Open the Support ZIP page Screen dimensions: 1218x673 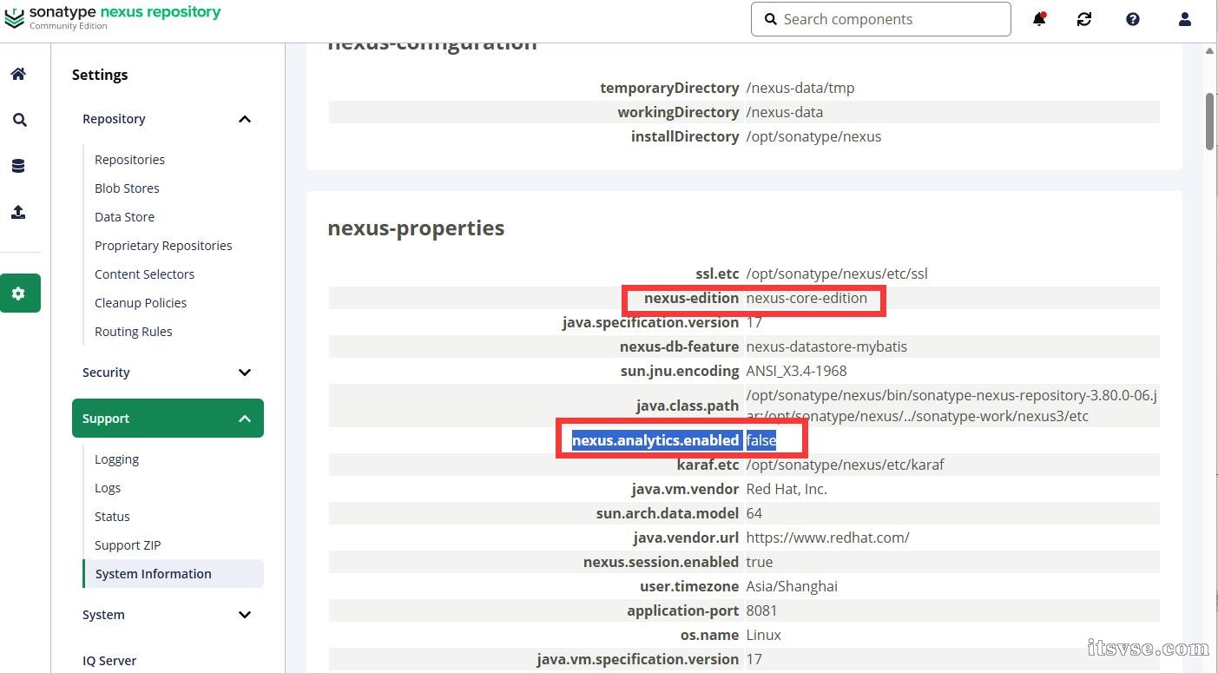point(128,545)
